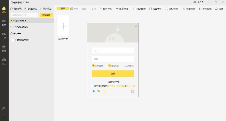Log in with the green WeChat icon

(x=99, y=91)
